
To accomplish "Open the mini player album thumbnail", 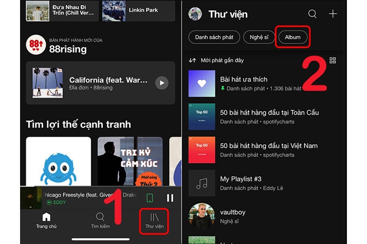I will pyautogui.click(x=31, y=198).
